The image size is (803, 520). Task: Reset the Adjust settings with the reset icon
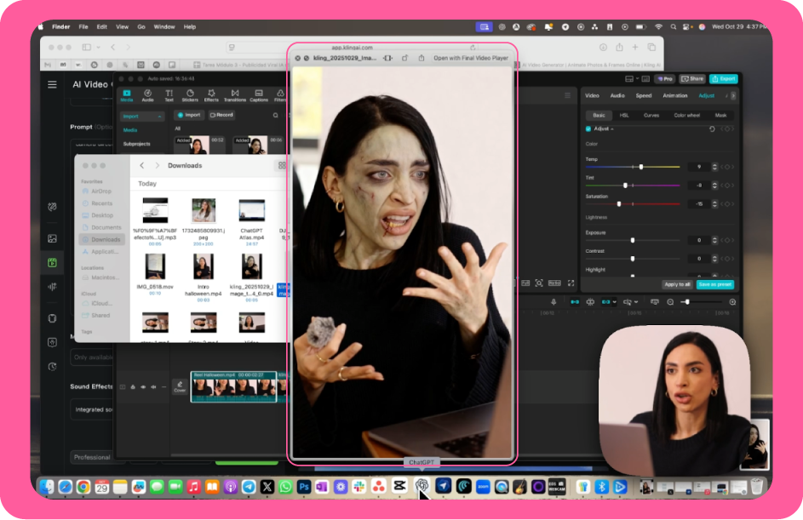[x=712, y=129]
